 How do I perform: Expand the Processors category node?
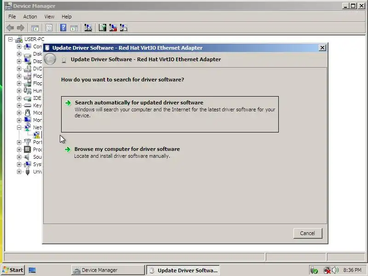[19, 149]
